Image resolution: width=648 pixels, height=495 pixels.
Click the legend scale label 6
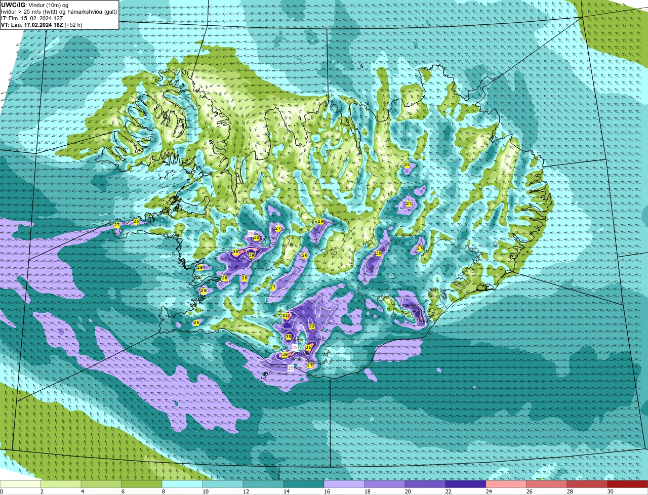(x=123, y=491)
